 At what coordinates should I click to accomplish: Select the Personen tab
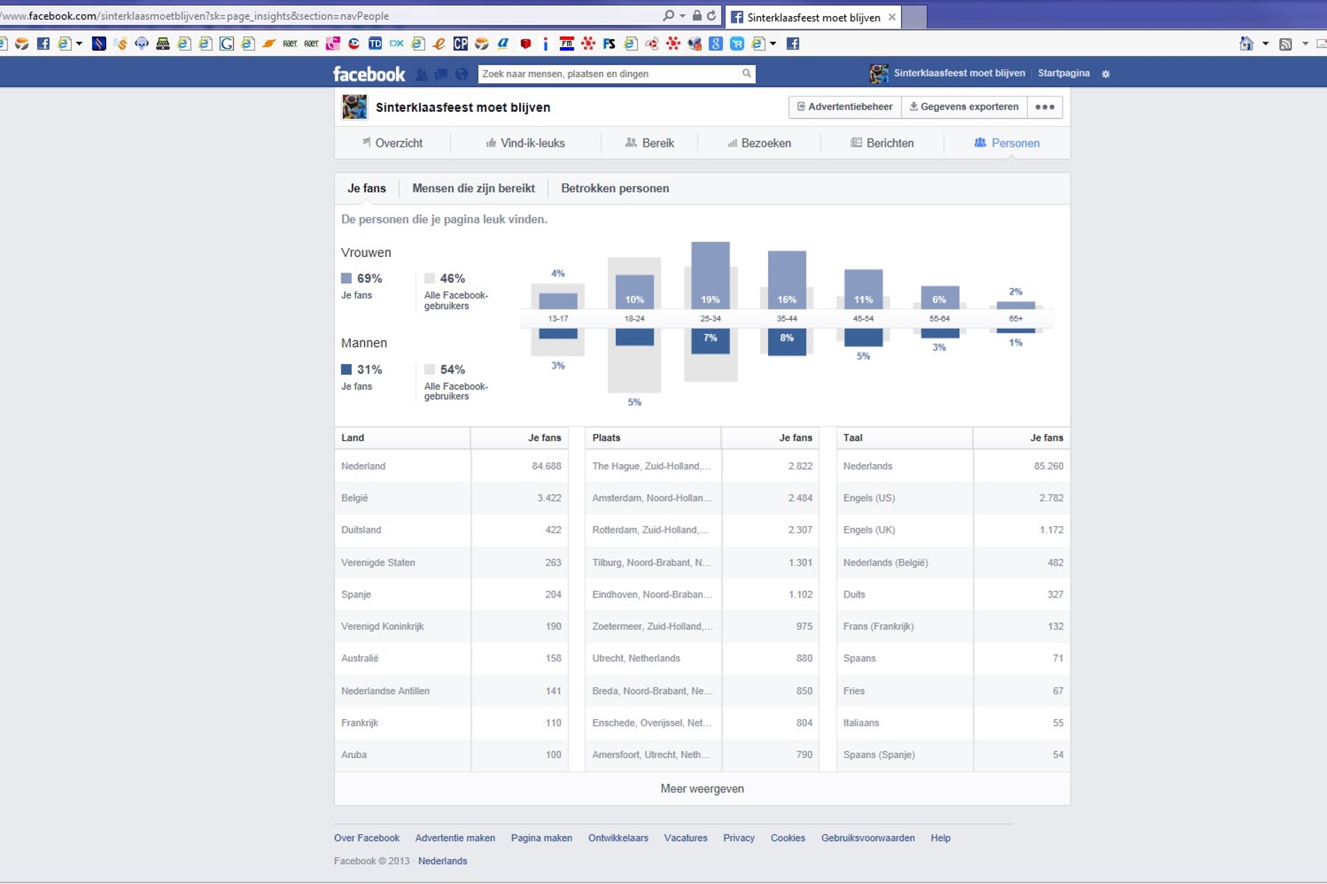click(1007, 143)
